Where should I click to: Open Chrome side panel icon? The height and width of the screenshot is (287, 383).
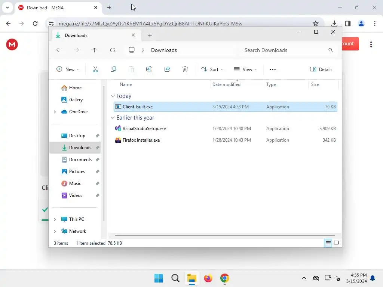coord(348,24)
